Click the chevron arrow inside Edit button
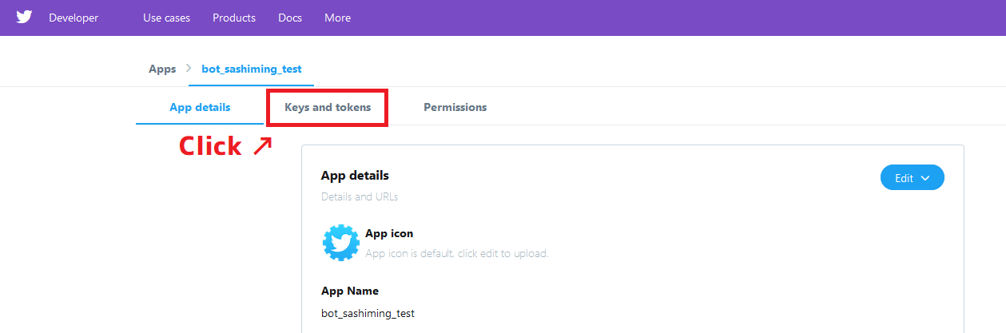This screenshot has width=1006, height=333. pos(925,178)
